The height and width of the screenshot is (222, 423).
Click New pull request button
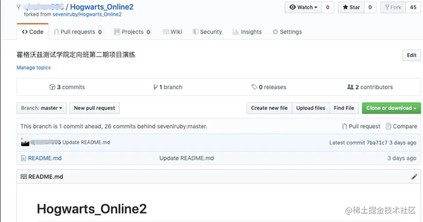[x=95, y=108]
